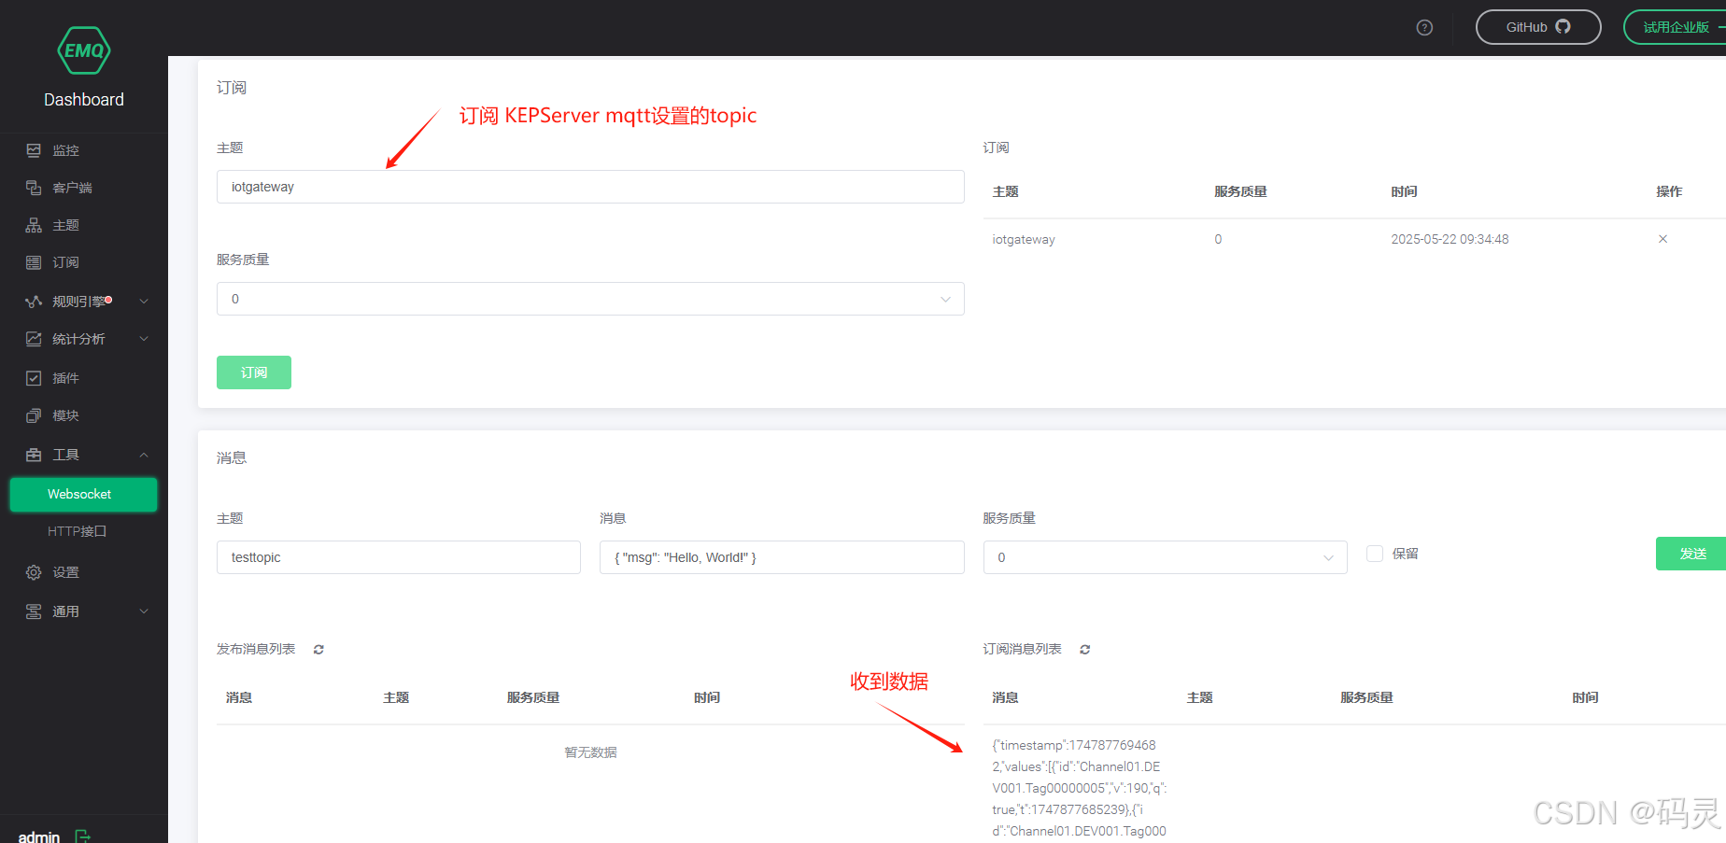Click the logout icon next to admin
Screen dimensions: 1726x843
[x=82, y=836]
